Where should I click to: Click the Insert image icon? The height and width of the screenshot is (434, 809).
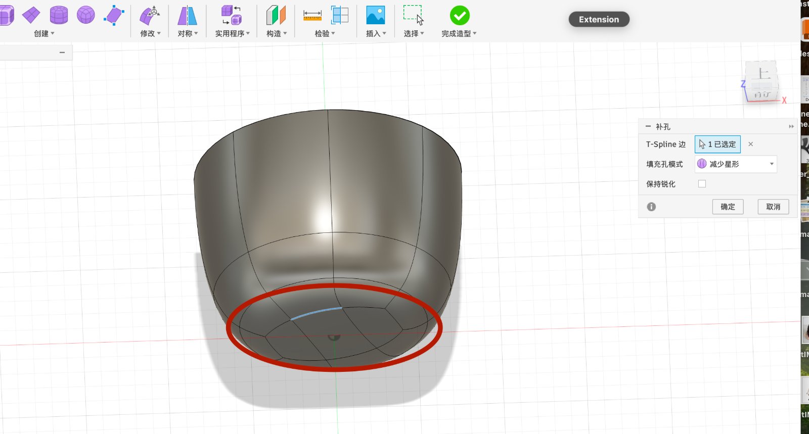click(x=375, y=15)
